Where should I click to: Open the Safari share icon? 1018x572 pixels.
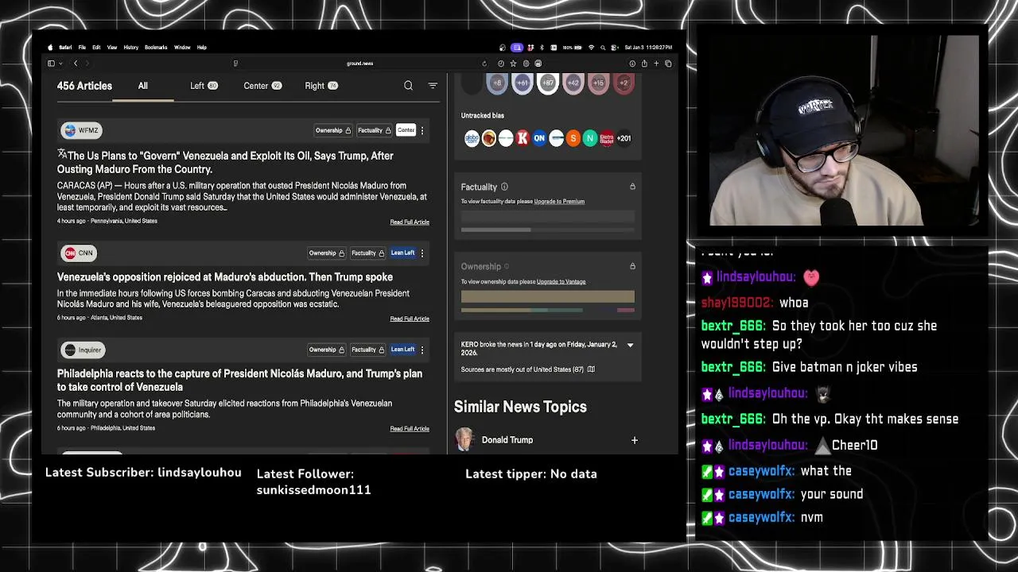coord(643,64)
